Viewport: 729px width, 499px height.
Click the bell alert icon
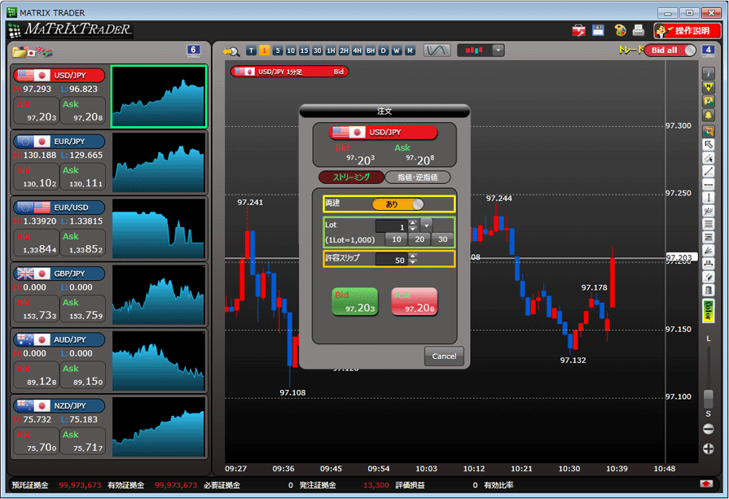708,115
